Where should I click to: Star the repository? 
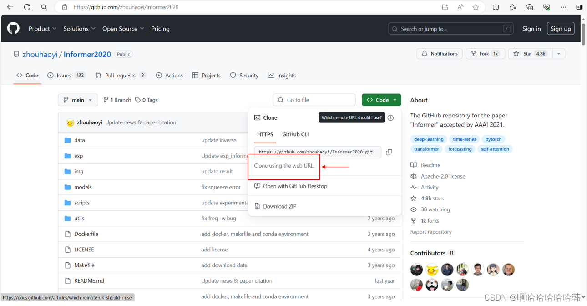click(530, 54)
